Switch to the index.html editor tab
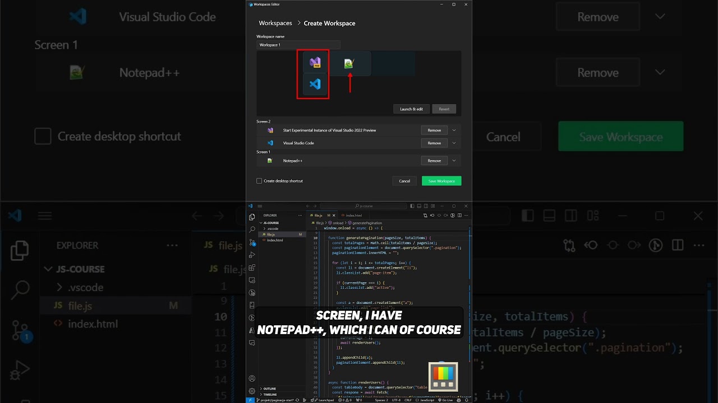This screenshot has height=403, width=718. coord(353,215)
